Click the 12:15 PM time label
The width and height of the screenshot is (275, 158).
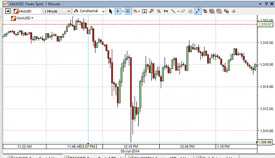point(131,147)
